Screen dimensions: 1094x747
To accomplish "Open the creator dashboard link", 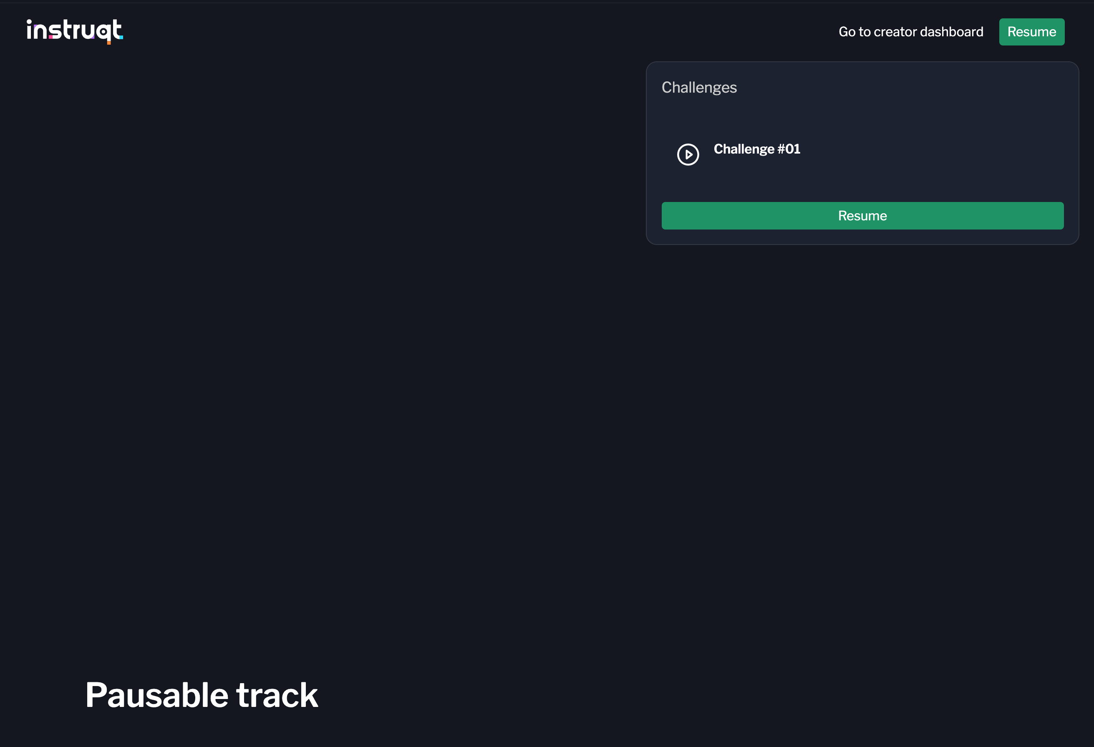I will click(910, 32).
